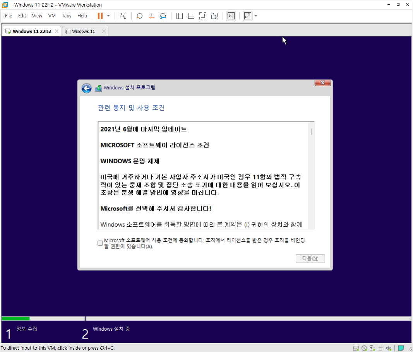
Task: Click the 2021년 6월에 마지막 업데이트 line
Action: [x=144, y=129]
